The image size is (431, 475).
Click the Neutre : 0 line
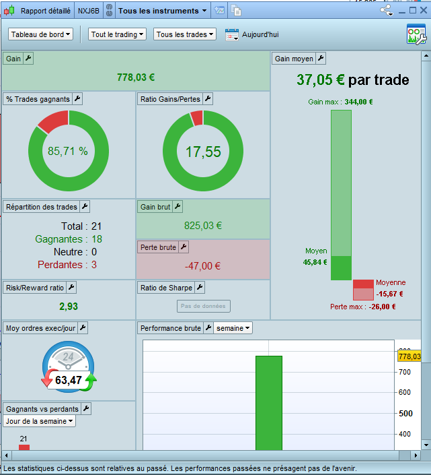click(75, 252)
